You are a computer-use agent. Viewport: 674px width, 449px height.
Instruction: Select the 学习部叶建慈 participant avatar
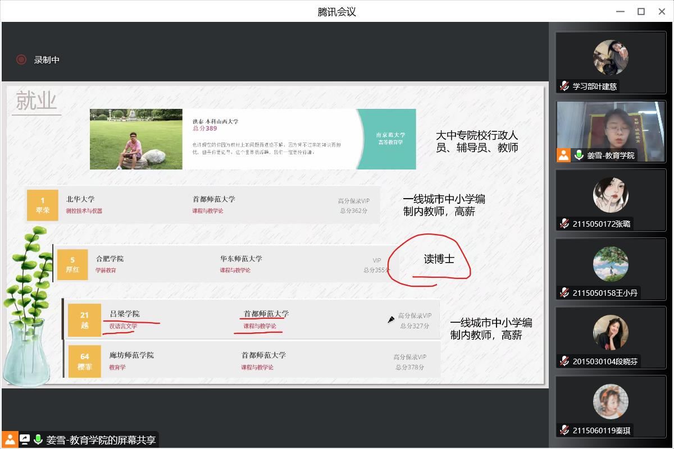(611, 58)
